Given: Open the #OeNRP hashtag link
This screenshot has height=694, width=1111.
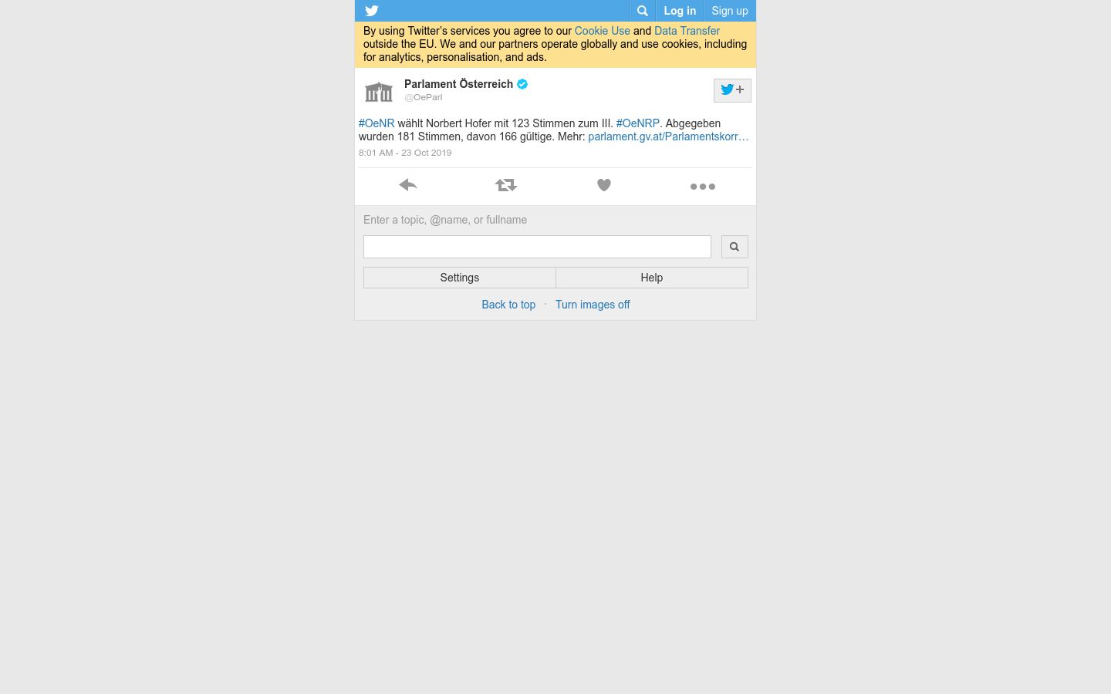Looking at the screenshot, I should [x=638, y=123].
